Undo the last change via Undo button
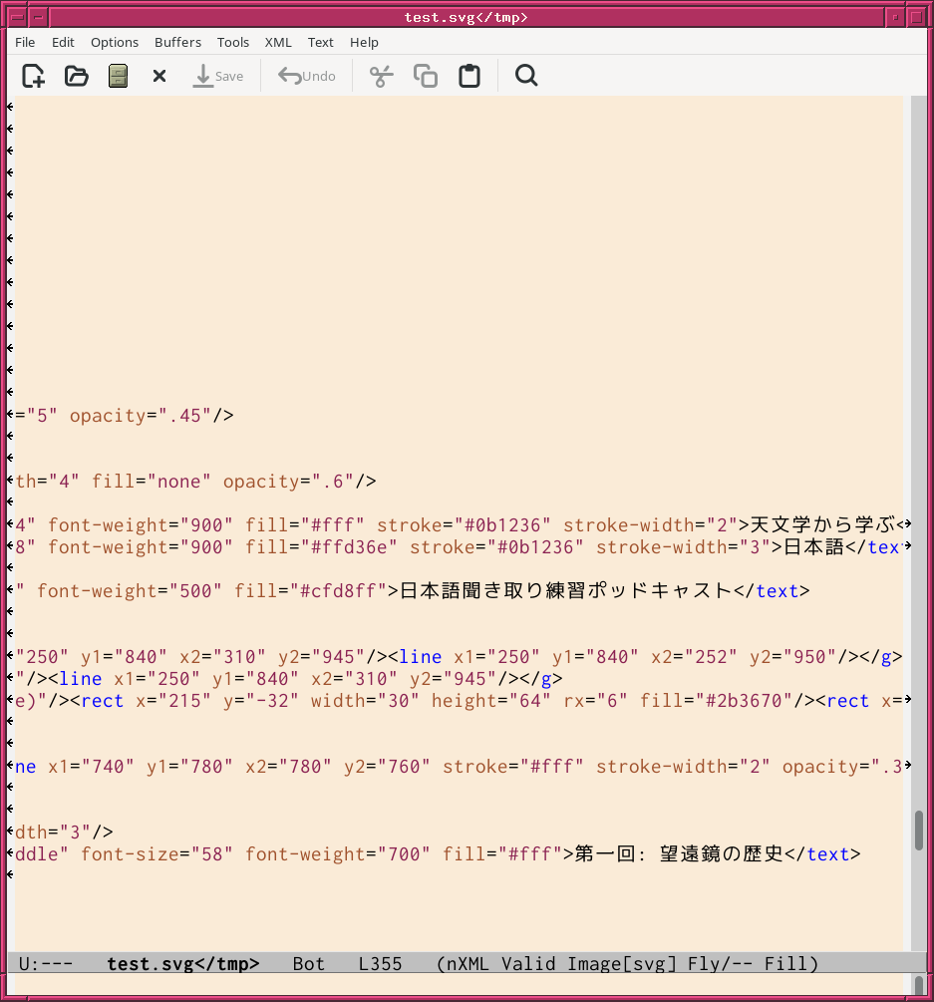The height and width of the screenshot is (1002, 934). coord(307,76)
